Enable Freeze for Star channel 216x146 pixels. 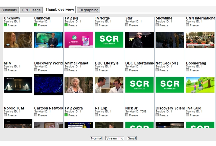pyautogui.click(x=127, y=25)
